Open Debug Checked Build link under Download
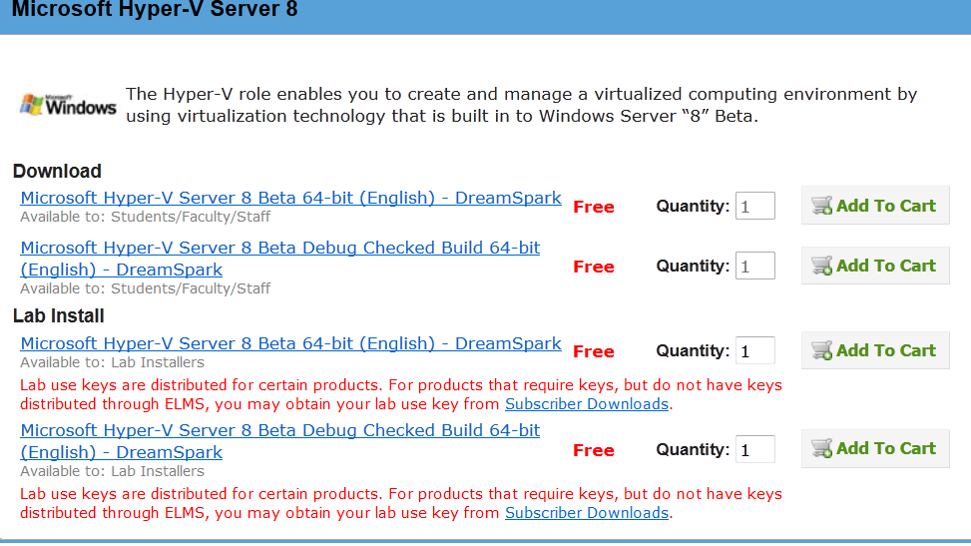Viewport: 971px width, 546px height. coord(279,259)
